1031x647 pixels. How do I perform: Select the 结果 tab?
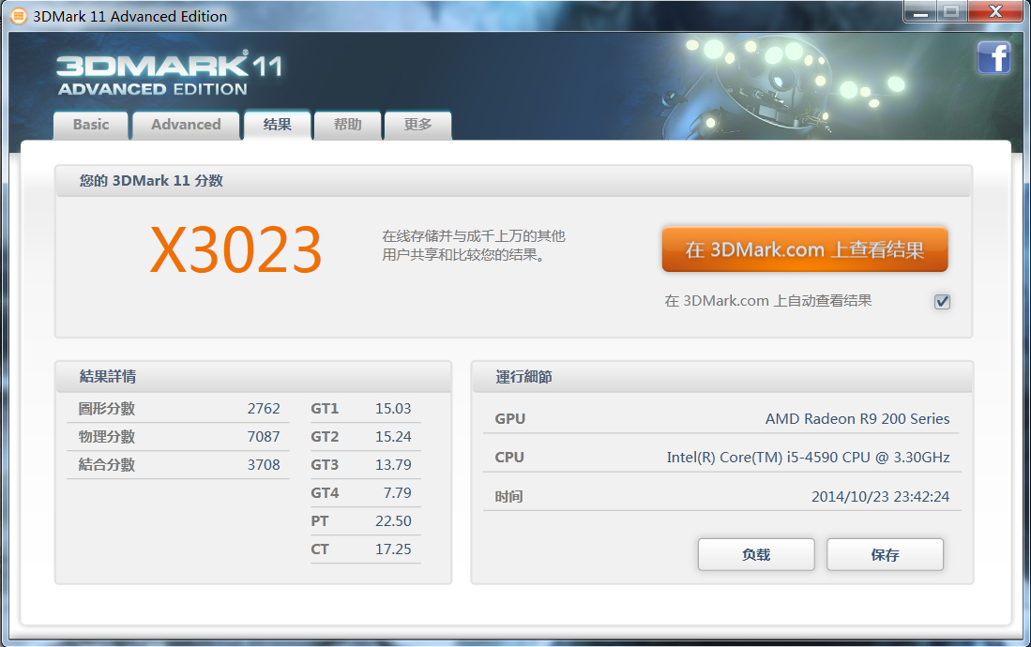(277, 125)
